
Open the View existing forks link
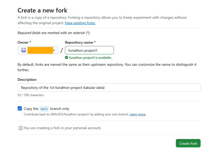(x=80, y=23)
